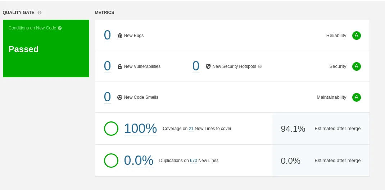Viewport: 385px width, 190px height.
Task: Click the Security A rating badge
Action: 356,66
